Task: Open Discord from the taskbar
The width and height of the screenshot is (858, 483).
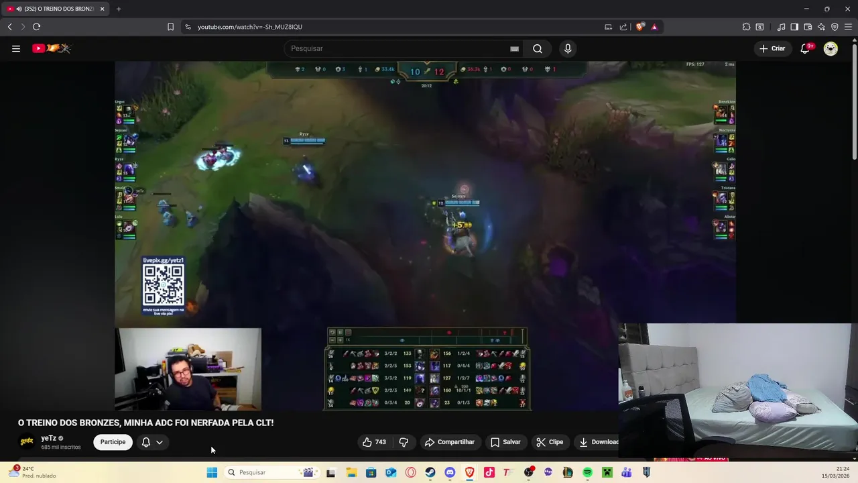Action: [x=450, y=472]
